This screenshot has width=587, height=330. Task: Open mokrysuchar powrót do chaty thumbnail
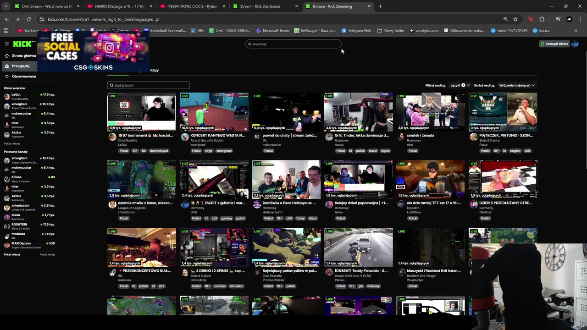pyautogui.click(x=286, y=112)
